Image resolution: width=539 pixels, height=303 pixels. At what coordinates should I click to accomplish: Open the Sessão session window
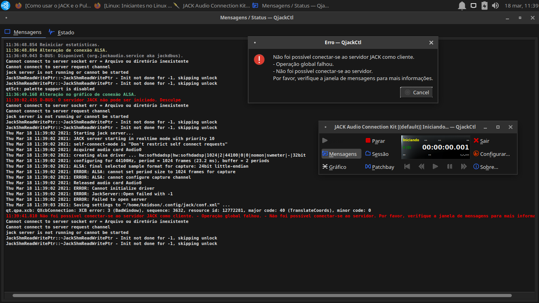coord(377,154)
